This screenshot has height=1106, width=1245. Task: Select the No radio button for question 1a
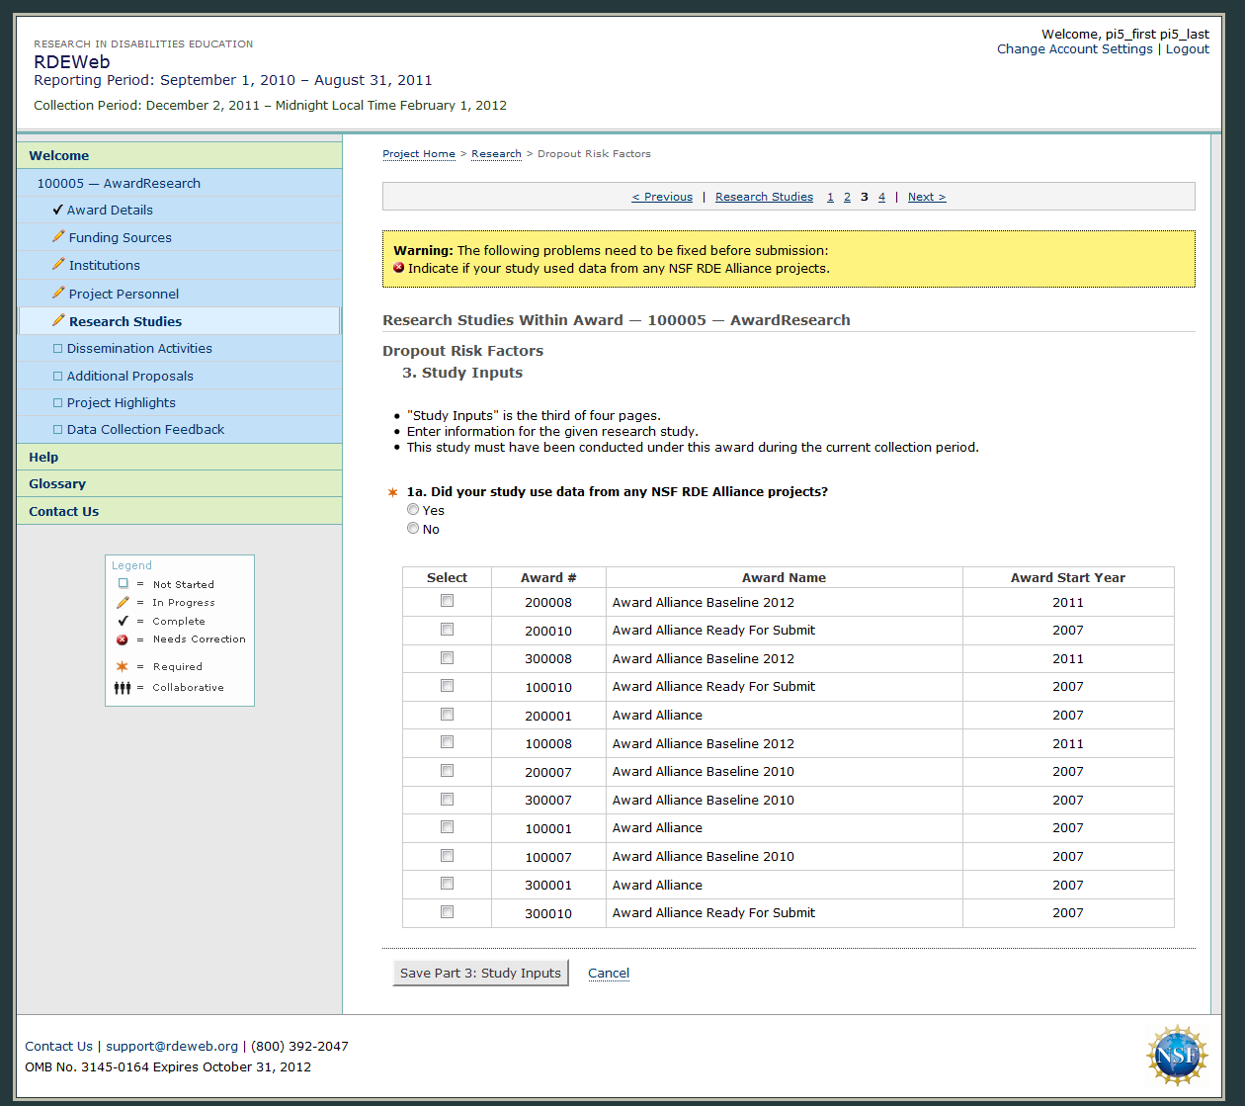click(413, 529)
